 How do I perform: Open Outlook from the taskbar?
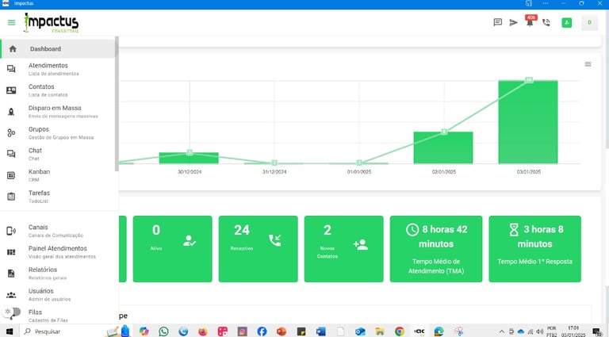[360, 331]
